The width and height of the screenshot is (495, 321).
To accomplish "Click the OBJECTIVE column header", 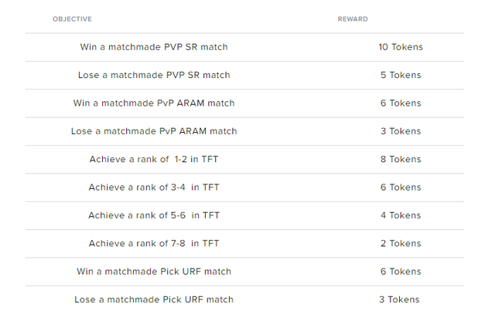I will [x=72, y=19].
